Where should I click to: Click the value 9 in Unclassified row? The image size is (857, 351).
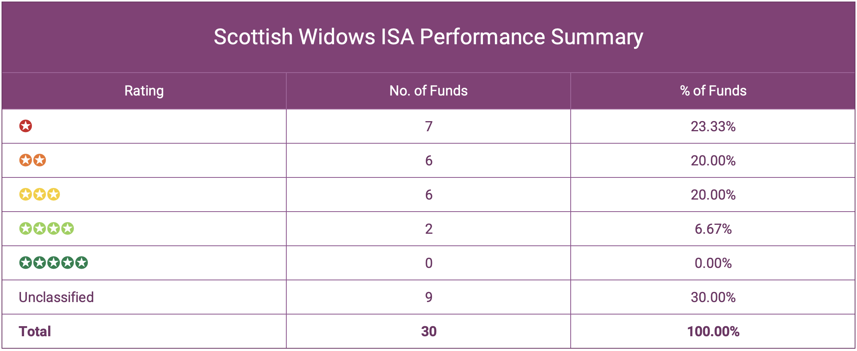click(428, 297)
